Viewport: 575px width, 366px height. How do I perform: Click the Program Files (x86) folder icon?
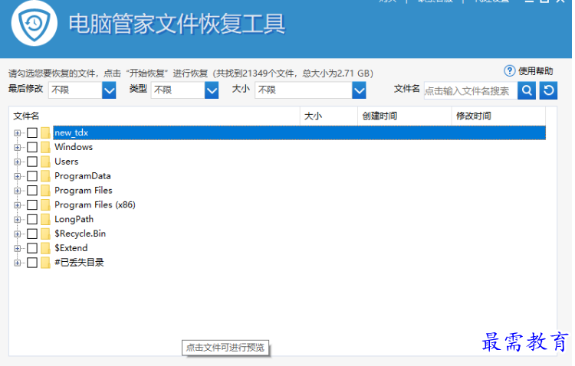[45, 204]
